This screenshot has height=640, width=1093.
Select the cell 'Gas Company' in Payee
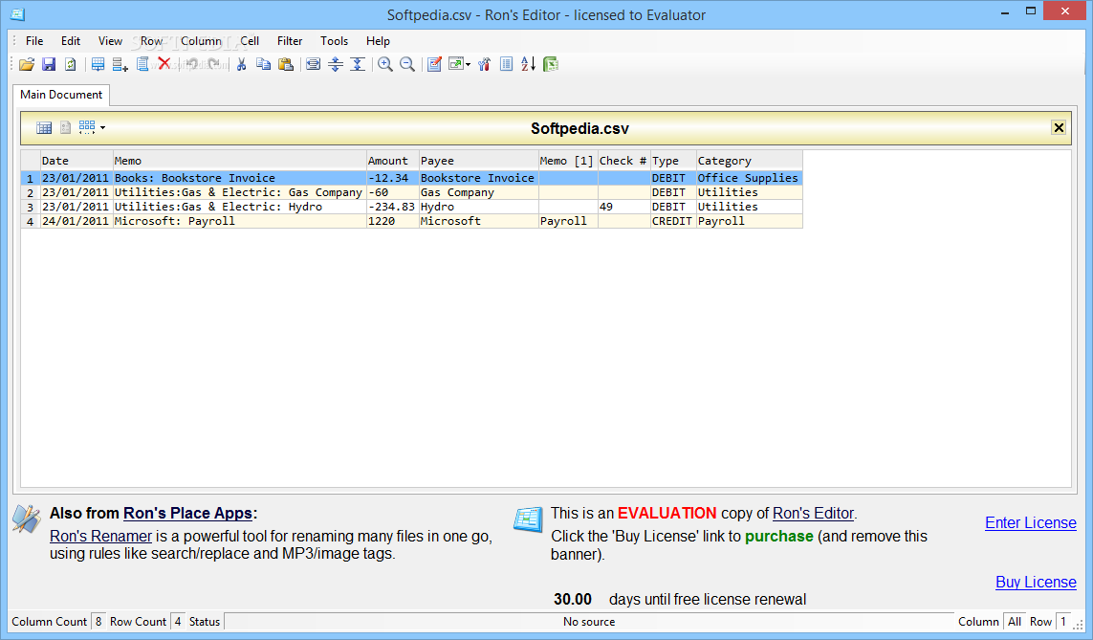478,192
